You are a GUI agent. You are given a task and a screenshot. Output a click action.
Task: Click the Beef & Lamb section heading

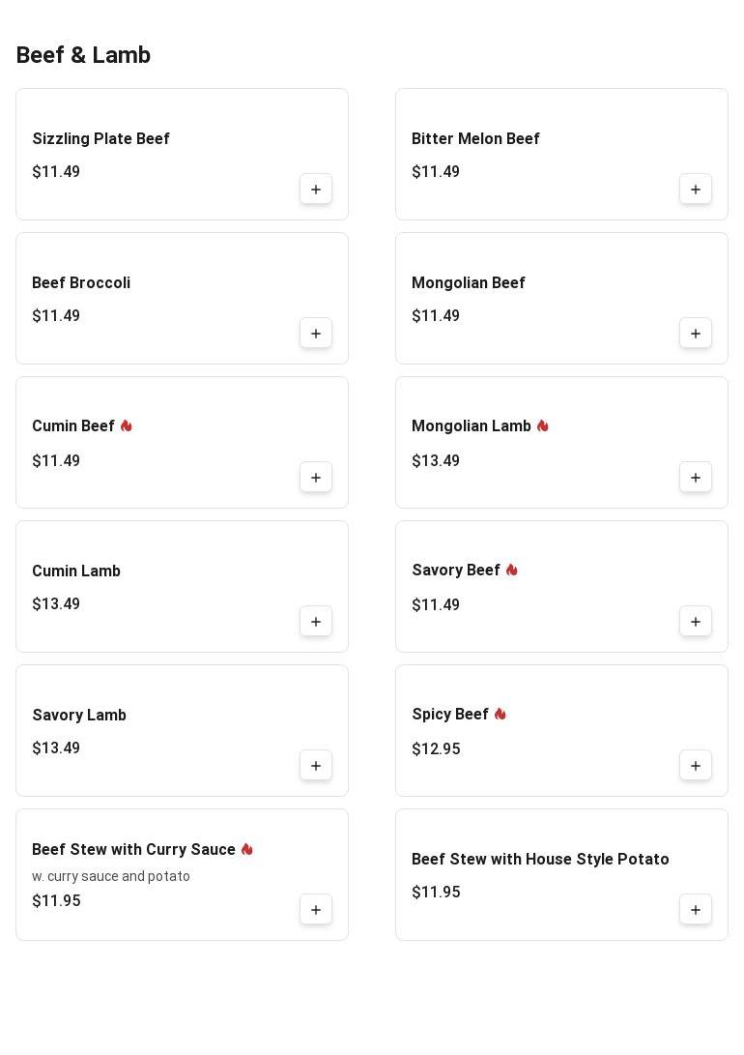pos(83,56)
